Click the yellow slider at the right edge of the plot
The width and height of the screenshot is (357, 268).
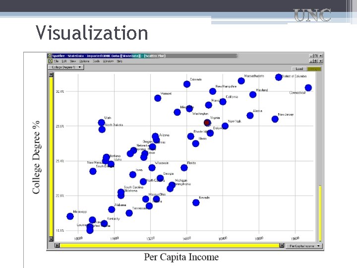pyautogui.click(x=320, y=213)
